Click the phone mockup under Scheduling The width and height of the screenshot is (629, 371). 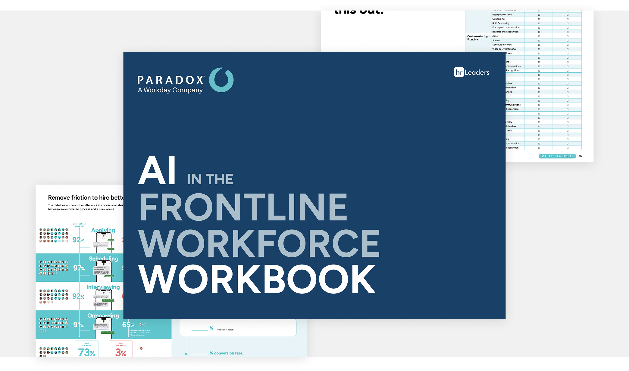pos(104,271)
